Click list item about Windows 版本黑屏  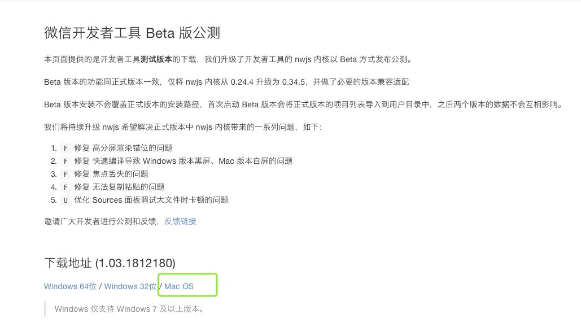tap(184, 162)
